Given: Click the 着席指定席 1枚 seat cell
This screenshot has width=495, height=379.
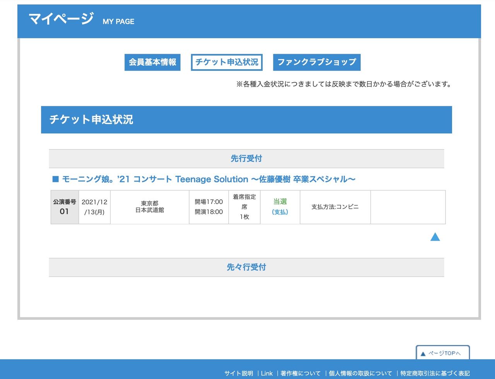Looking at the screenshot, I should pyautogui.click(x=244, y=207).
